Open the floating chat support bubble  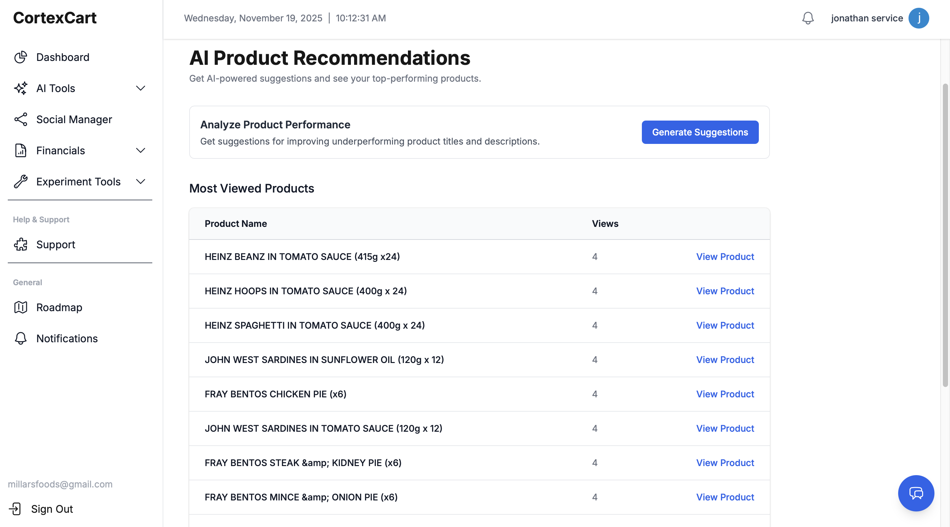tap(916, 493)
